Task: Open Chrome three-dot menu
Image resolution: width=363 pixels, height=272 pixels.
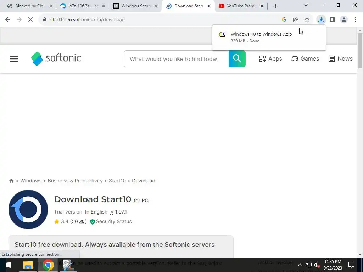Action: [x=355, y=20]
